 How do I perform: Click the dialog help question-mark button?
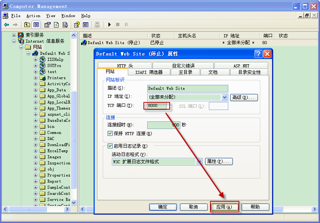[258, 54]
